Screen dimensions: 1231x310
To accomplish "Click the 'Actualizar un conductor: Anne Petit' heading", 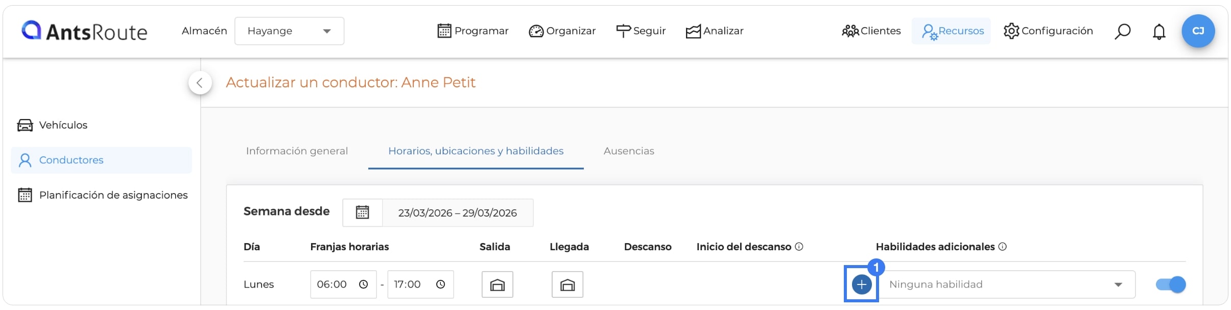I will 350,83.
